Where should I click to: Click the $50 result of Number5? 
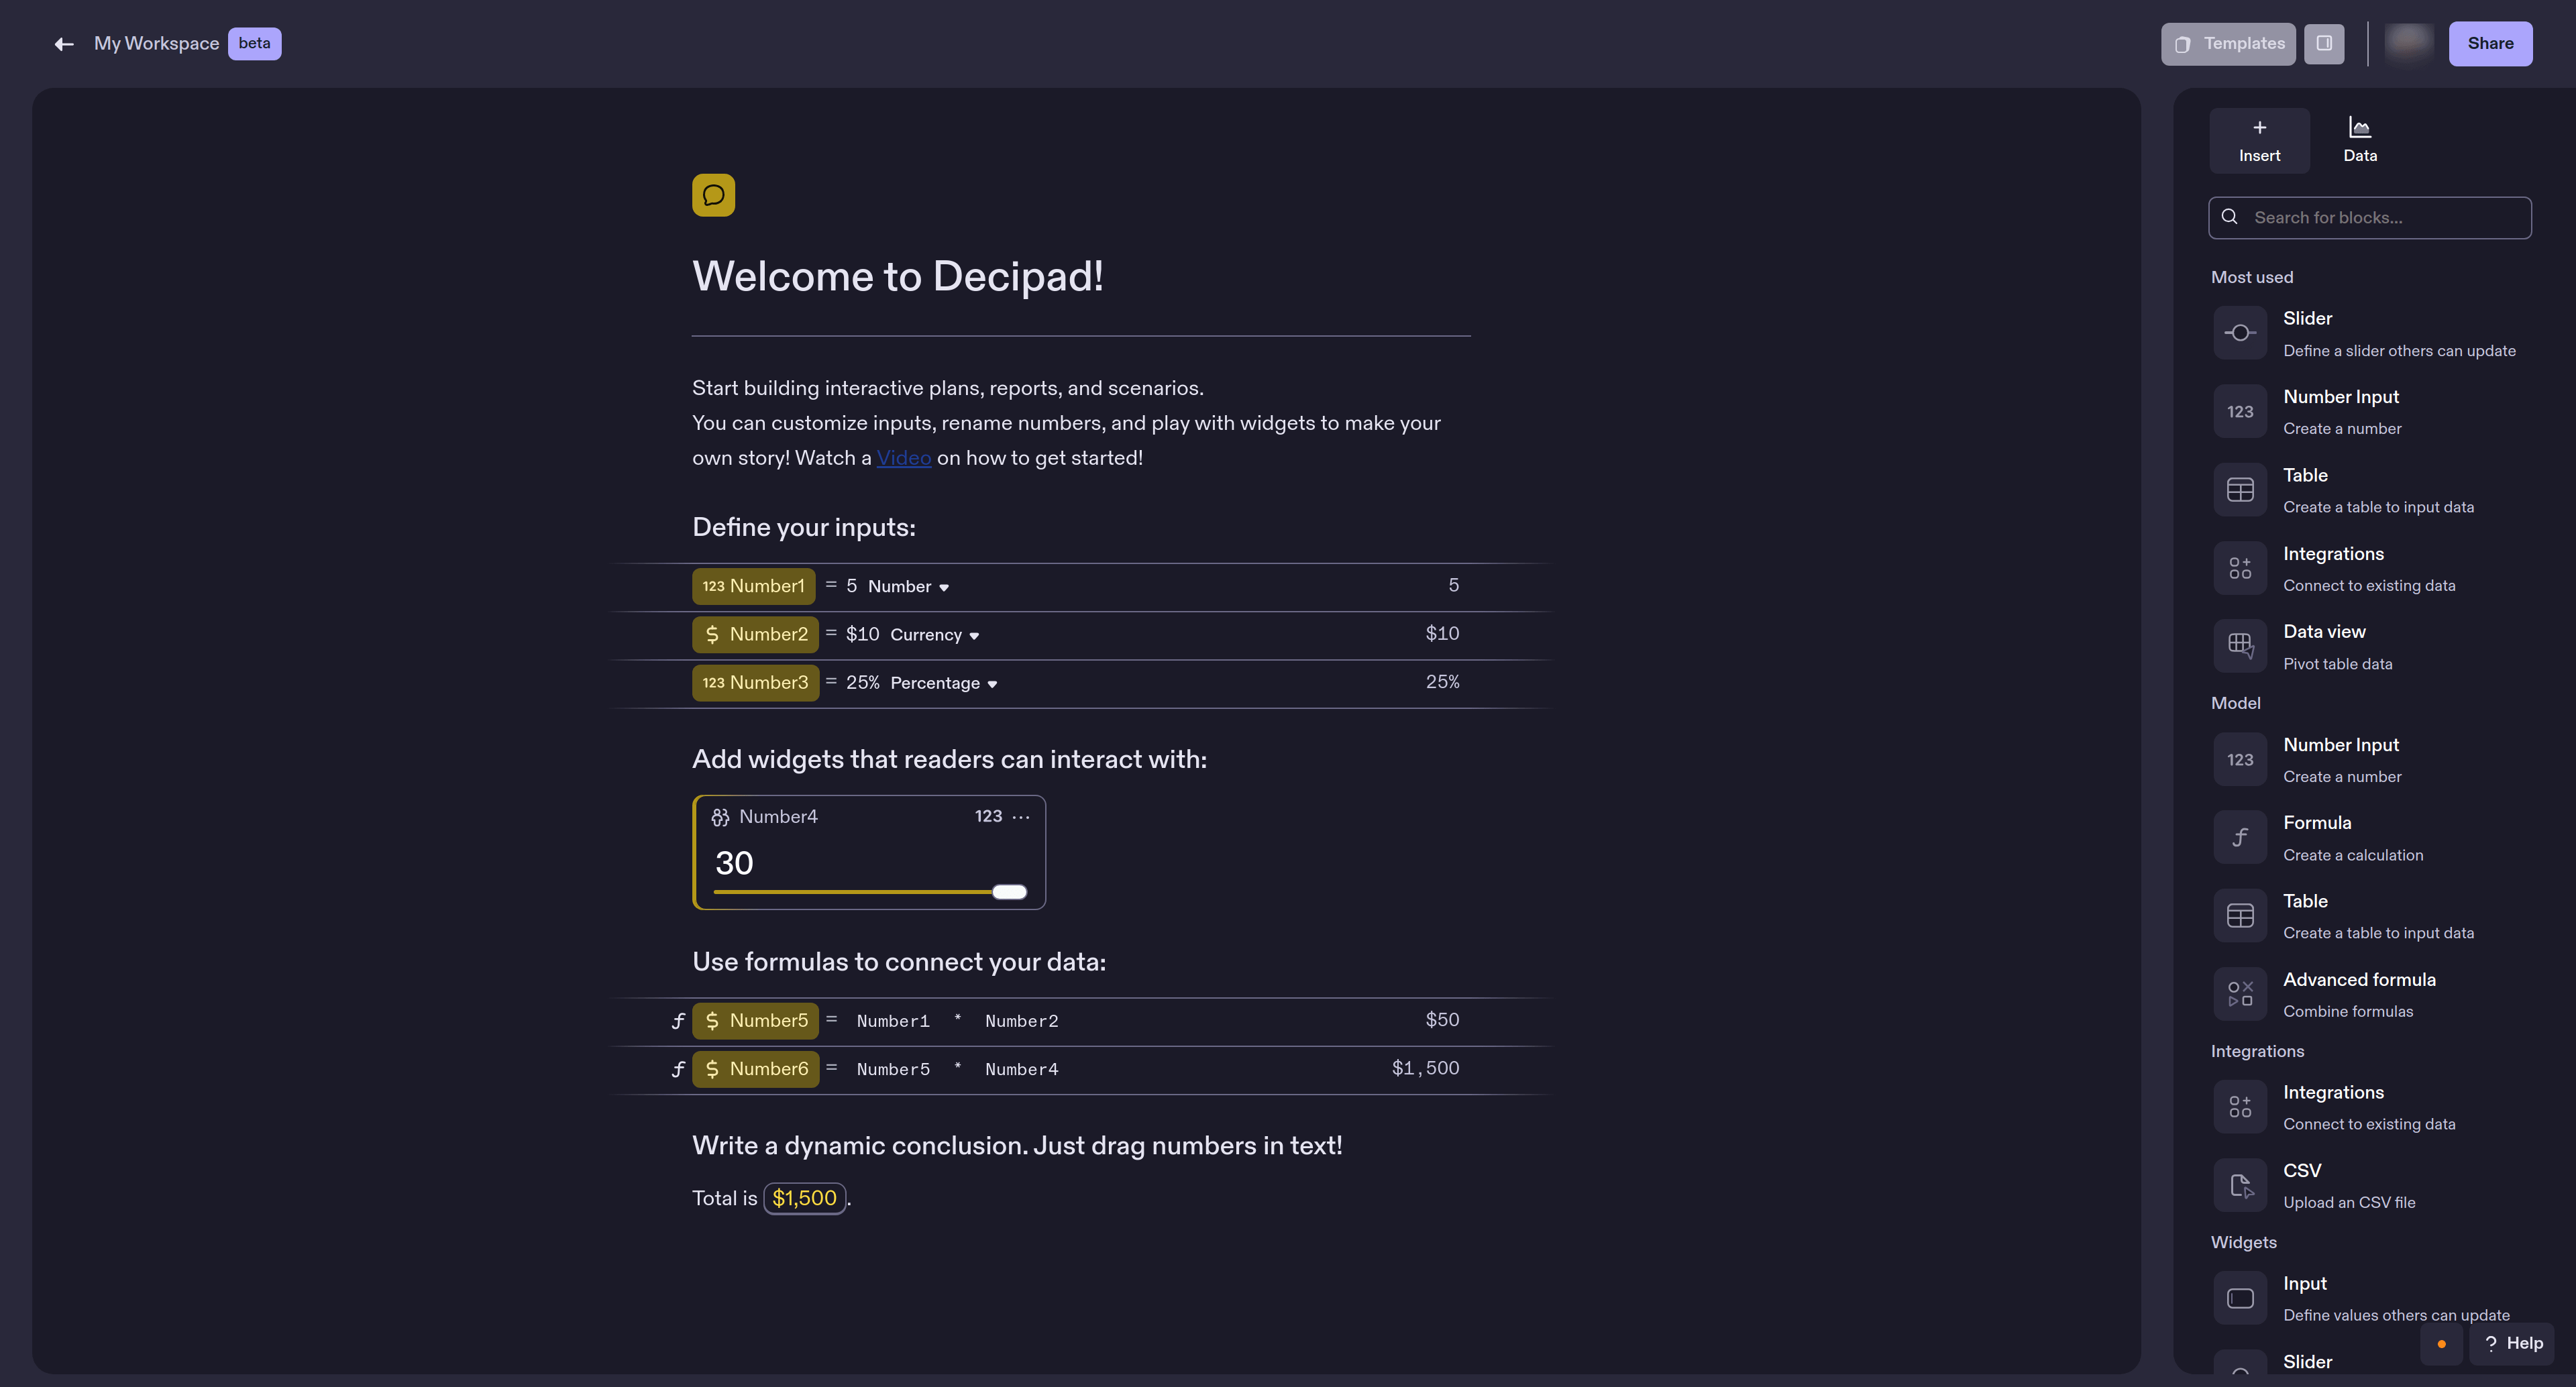coord(1442,1020)
